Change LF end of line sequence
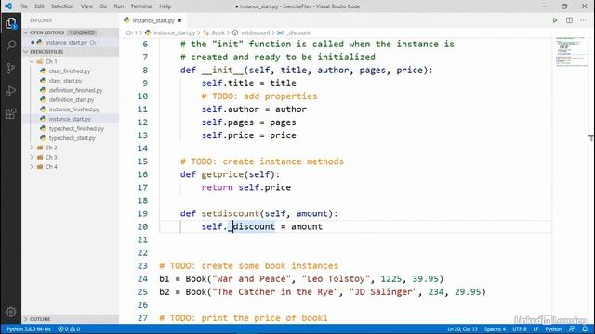595x334 pixels. coord(535,329)
